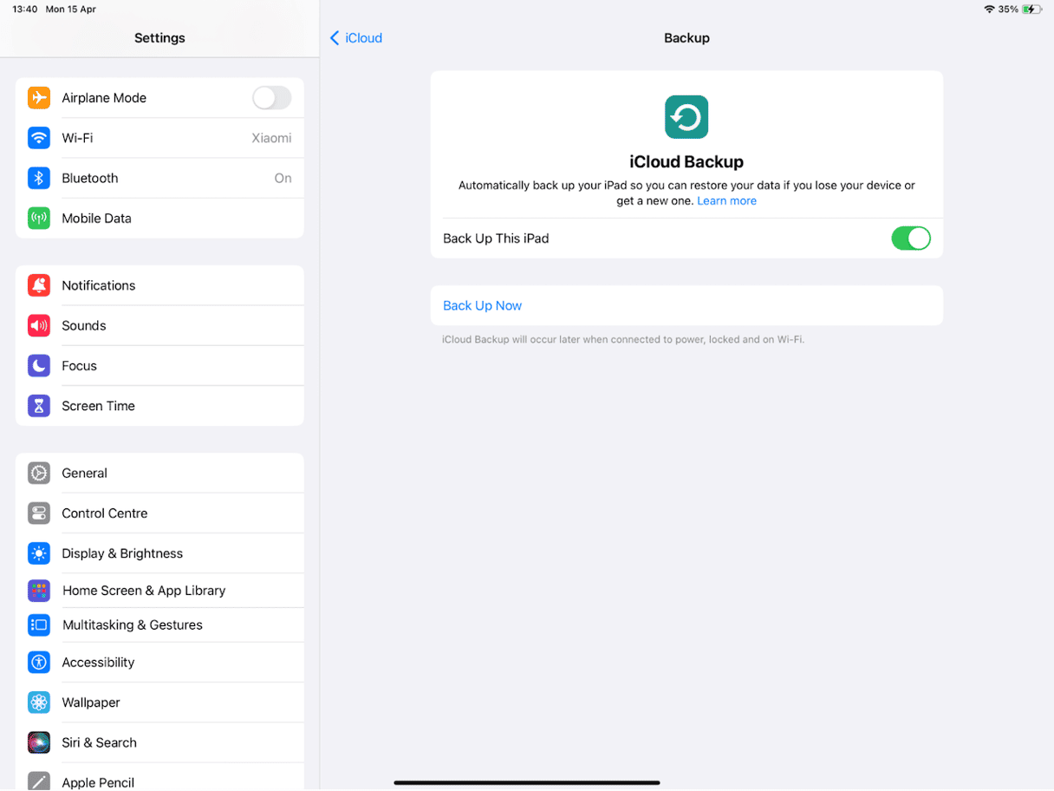Select Multitasking & Gestures from the sidebar

coord(132,624)
